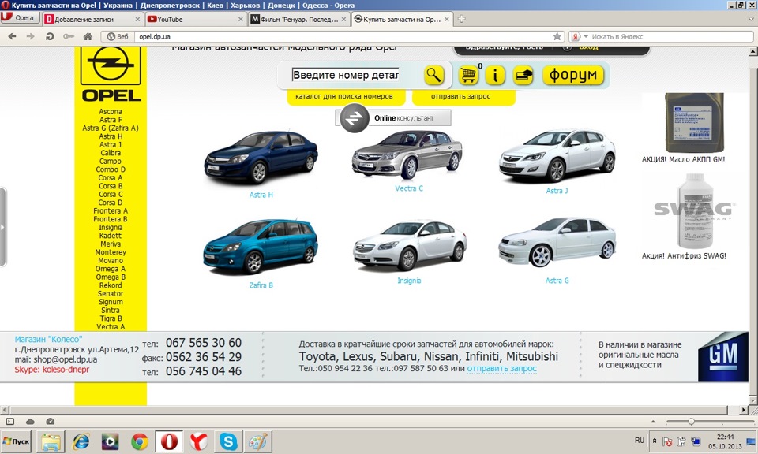This screenshot has height=454, width=758.
Task: Open the форум button
Action: tap(573, 75)
